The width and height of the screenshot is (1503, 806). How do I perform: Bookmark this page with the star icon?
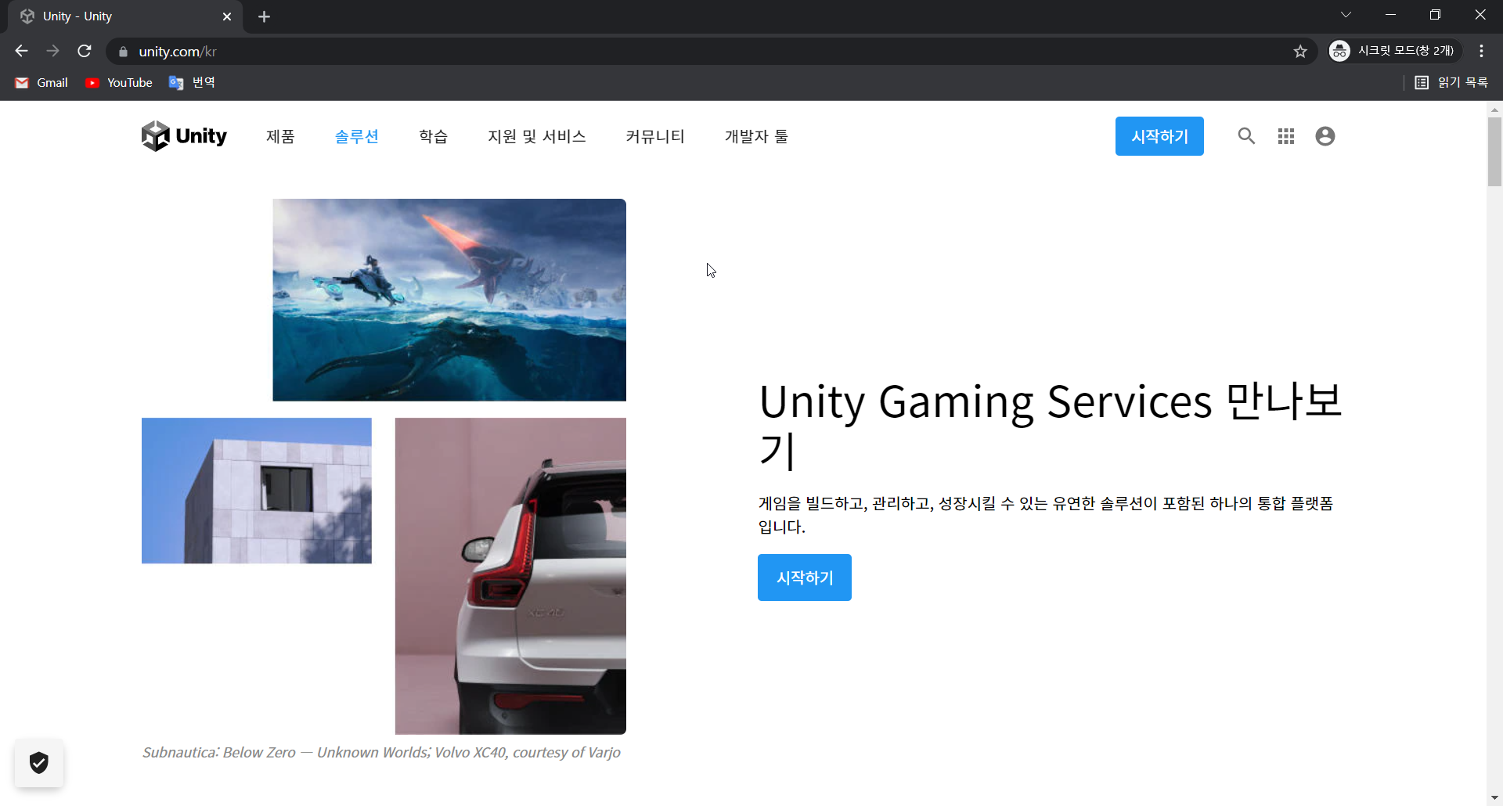(x=1300, y=52)
